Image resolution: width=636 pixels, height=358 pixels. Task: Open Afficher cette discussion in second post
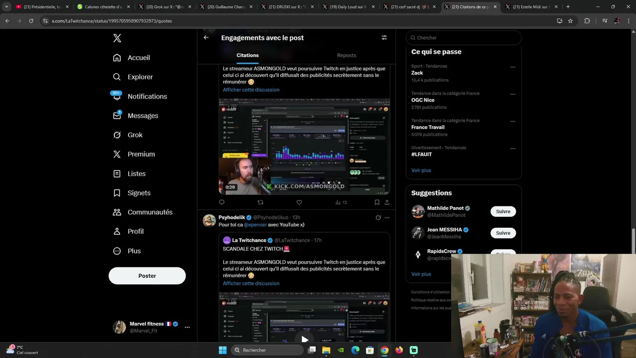coord(251,283)
